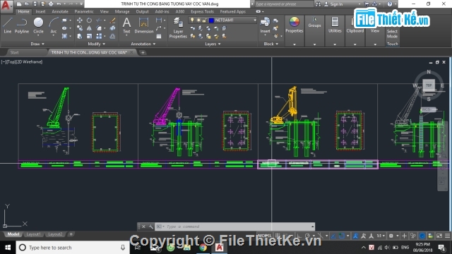
Task: Select the Line drawing tool
Action: (8, 25)
